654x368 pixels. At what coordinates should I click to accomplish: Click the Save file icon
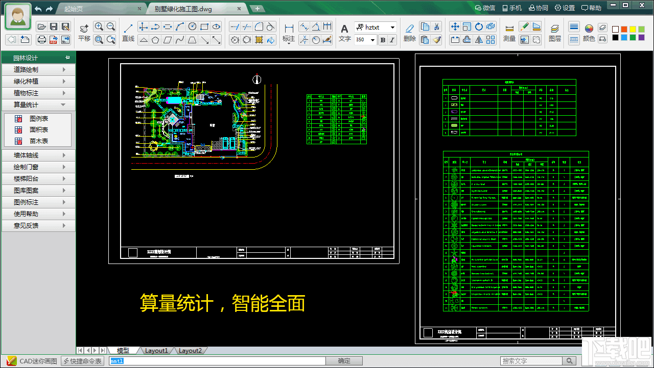tap(54, 27)
